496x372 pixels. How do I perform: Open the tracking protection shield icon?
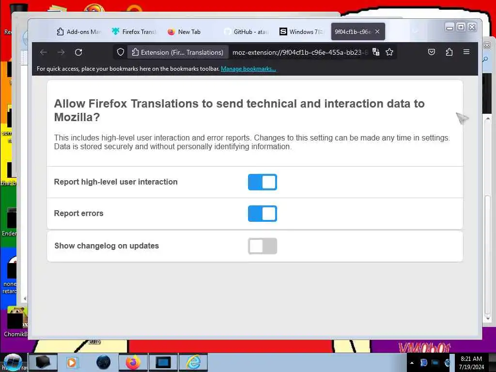[121, 52]
